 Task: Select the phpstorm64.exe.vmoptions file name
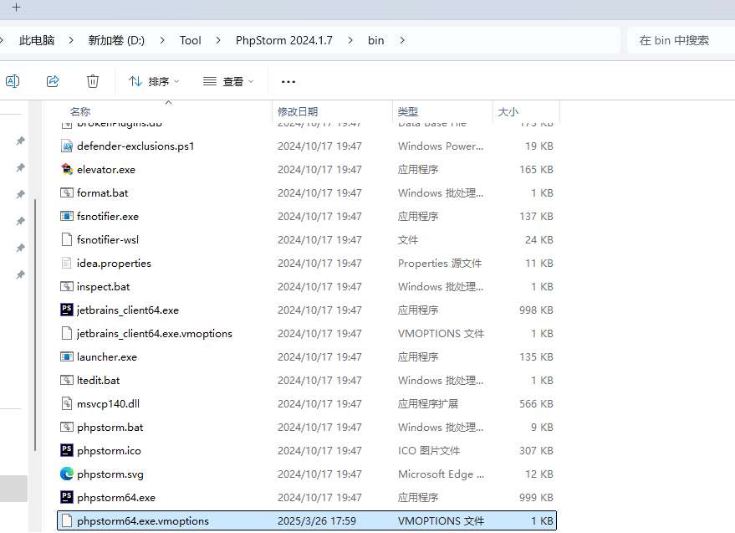coord(143,521)
